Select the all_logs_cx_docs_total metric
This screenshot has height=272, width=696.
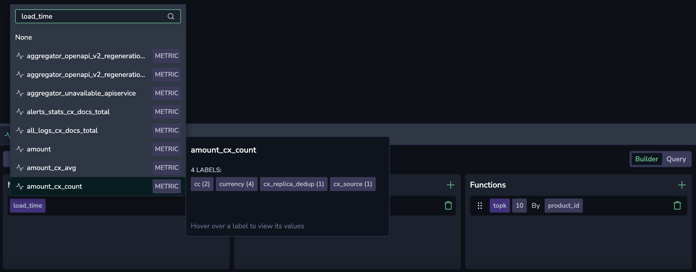click(x=62, y=130)
